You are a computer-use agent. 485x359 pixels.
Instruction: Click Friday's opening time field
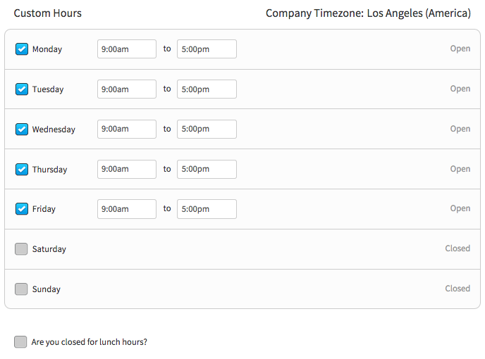(127, 209)
